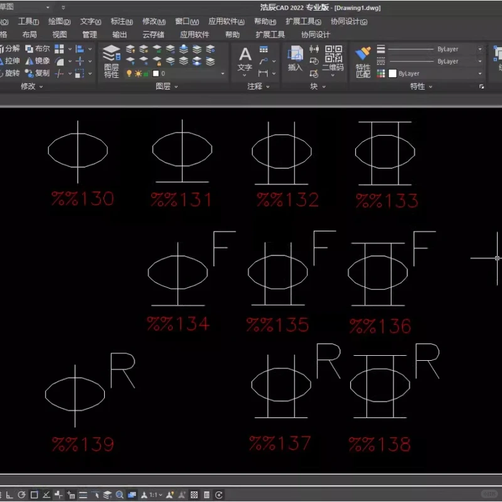Open the current layer 0 dropdown

[x=223, y=73]
